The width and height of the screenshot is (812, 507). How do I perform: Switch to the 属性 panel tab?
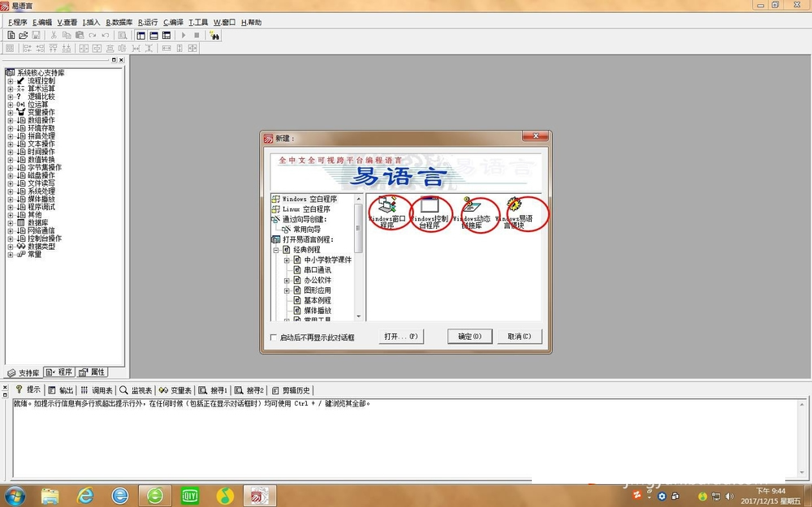93,372
